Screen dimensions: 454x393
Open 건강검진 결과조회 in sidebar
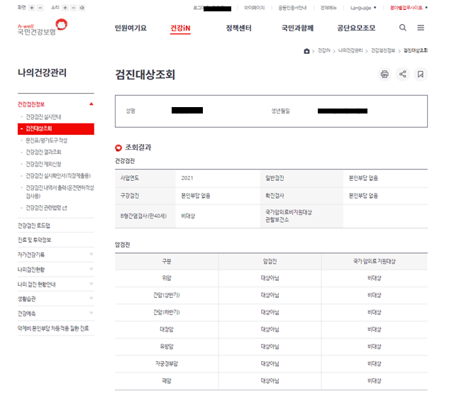coord(43,152)
